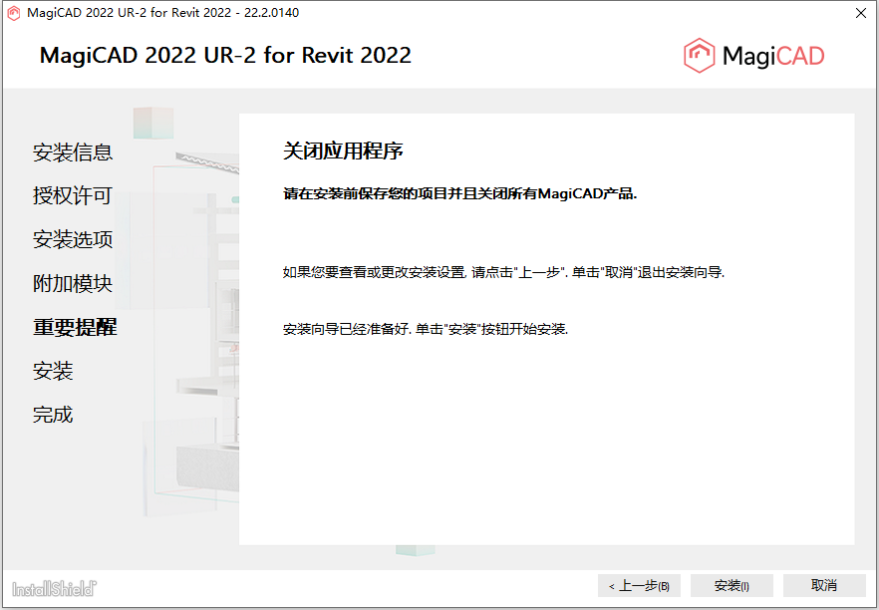Click the InstallShield label at the bottom
Screen dimensions: 879x610
55,589
